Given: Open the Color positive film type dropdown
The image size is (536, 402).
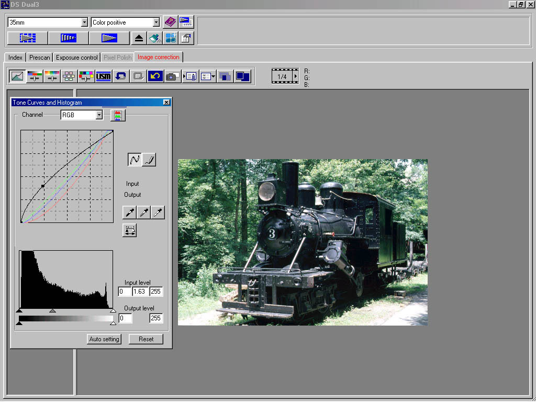Looking at the screenshot, I should [155, 23].
